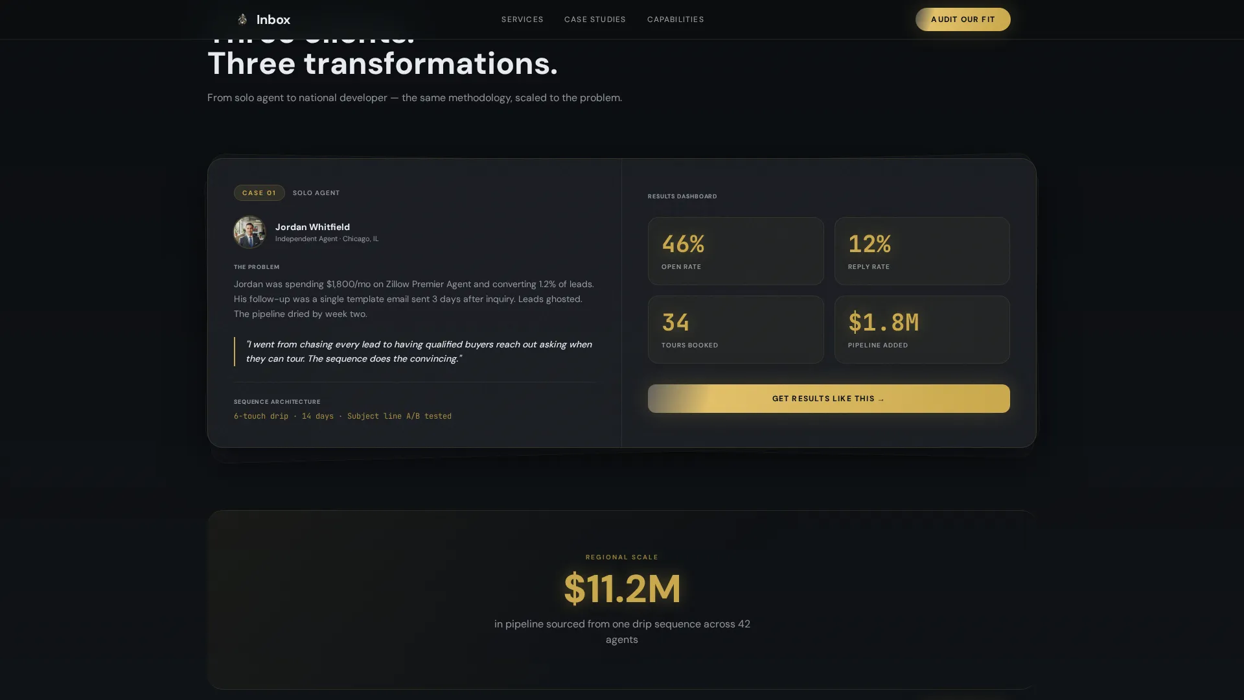Screen dimensions: 1244x700
Task: Click the Sequence Architecture label
Action: (277, 402)
